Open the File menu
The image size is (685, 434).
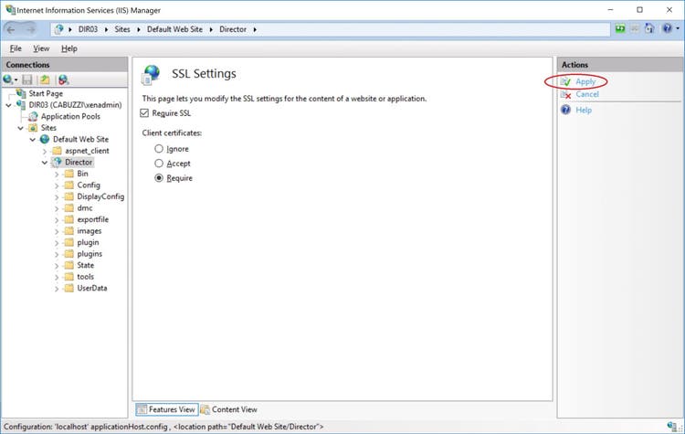point(16,48)
